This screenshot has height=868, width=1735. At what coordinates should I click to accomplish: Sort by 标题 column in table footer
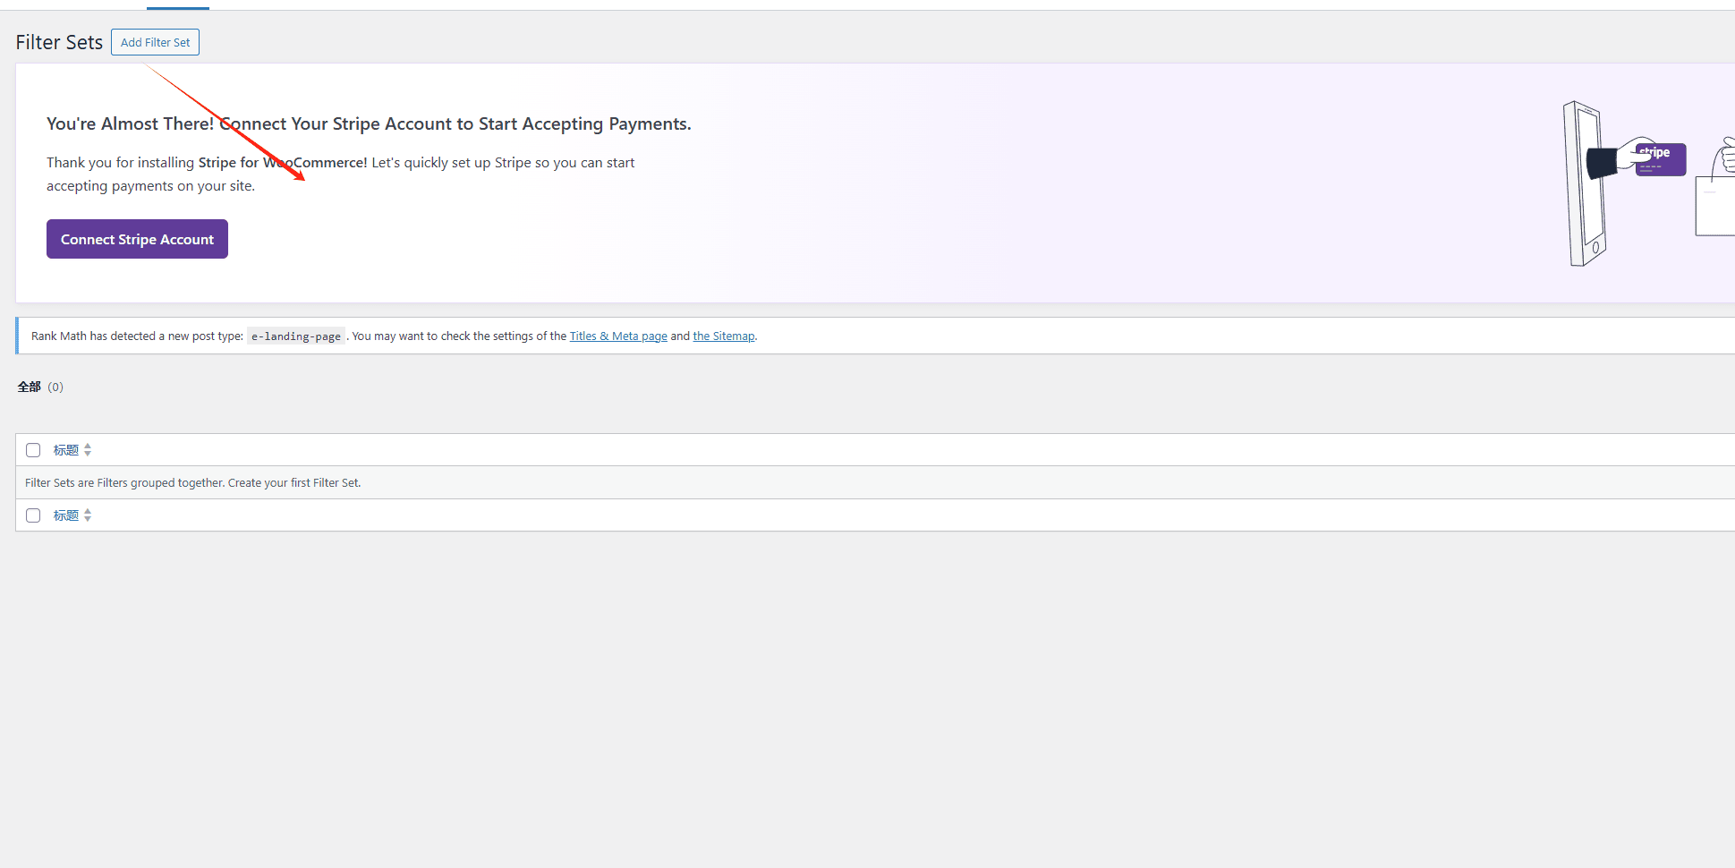(x=66, y=515)
